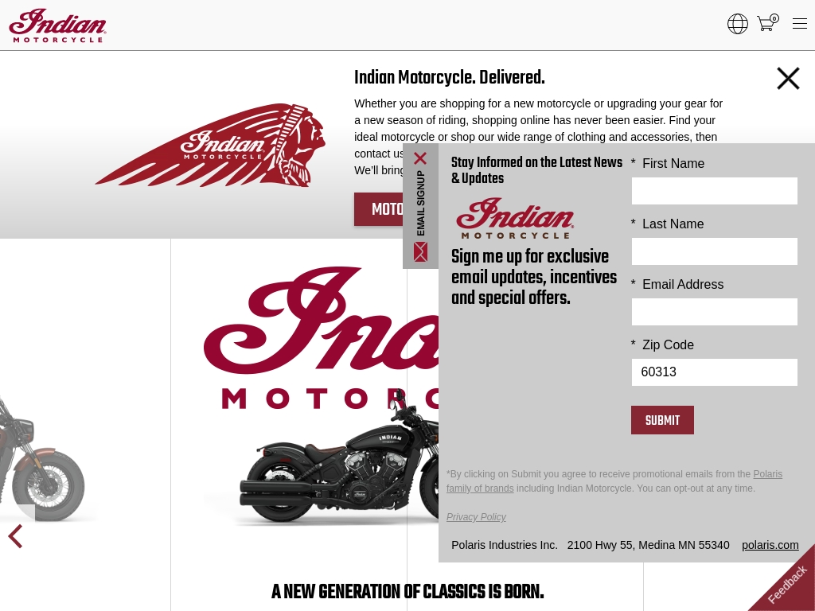This screenshot has height=611, width=815.
Task: Collapse the vertical Email Signup tab
Action: coord(420,203)
